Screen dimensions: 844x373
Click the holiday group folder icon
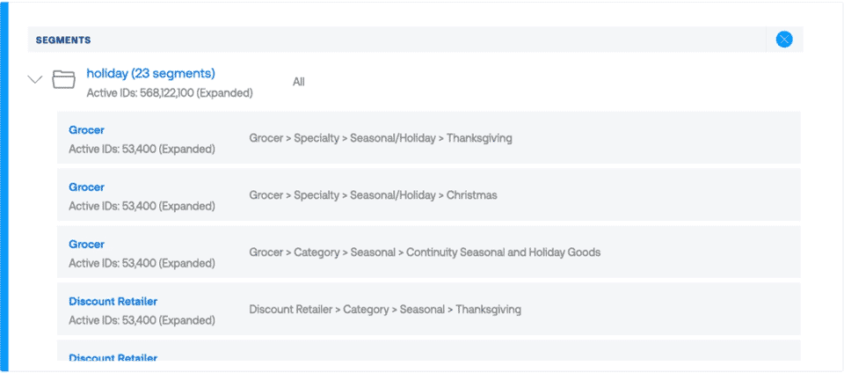point(63,80)
